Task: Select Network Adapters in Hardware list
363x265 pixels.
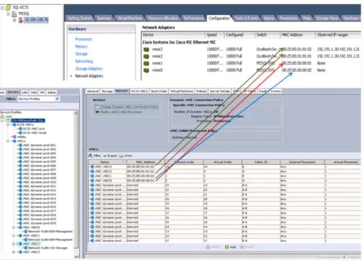Action: pos(89,76)
